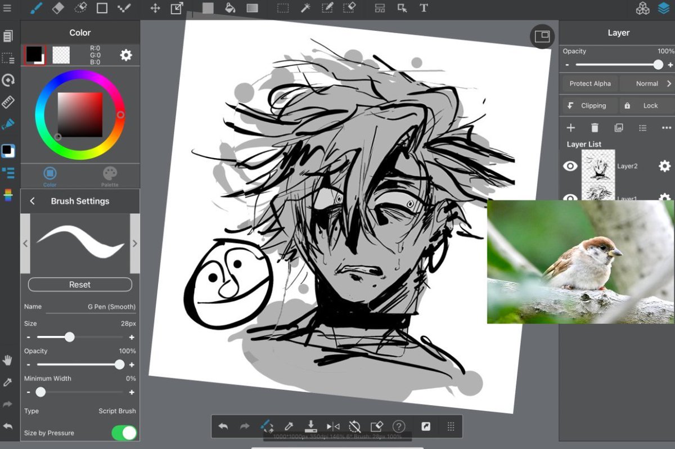The width and height of the screenshot is (675, 449).
Task: Select the black foreground color swatch
Action: point(34,54)
